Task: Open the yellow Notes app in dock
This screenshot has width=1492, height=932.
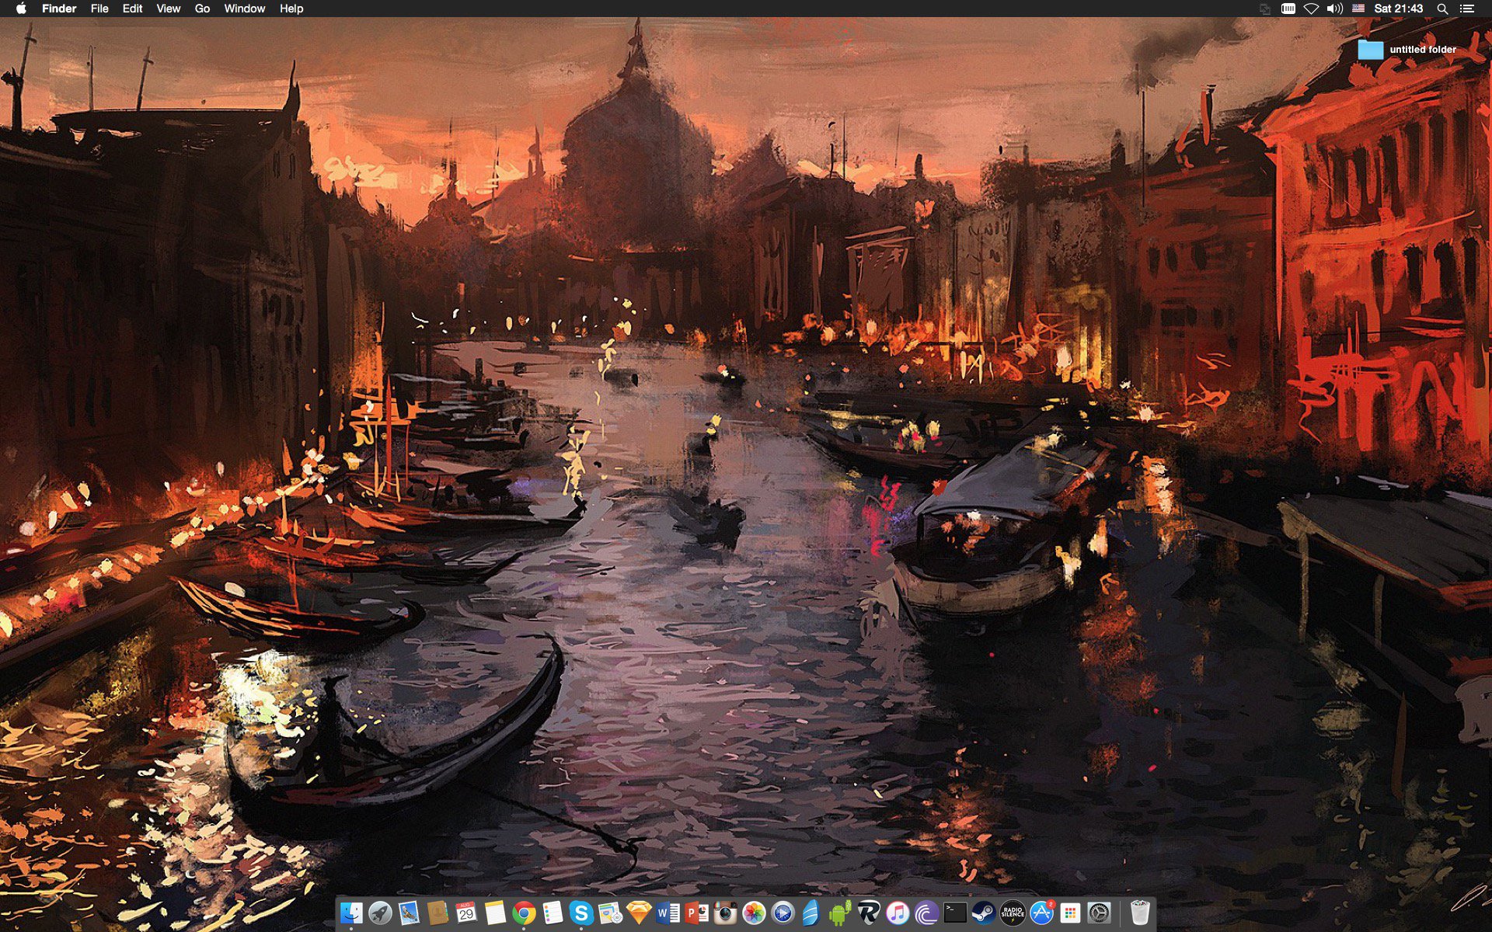Action: (x=495, y=913)
